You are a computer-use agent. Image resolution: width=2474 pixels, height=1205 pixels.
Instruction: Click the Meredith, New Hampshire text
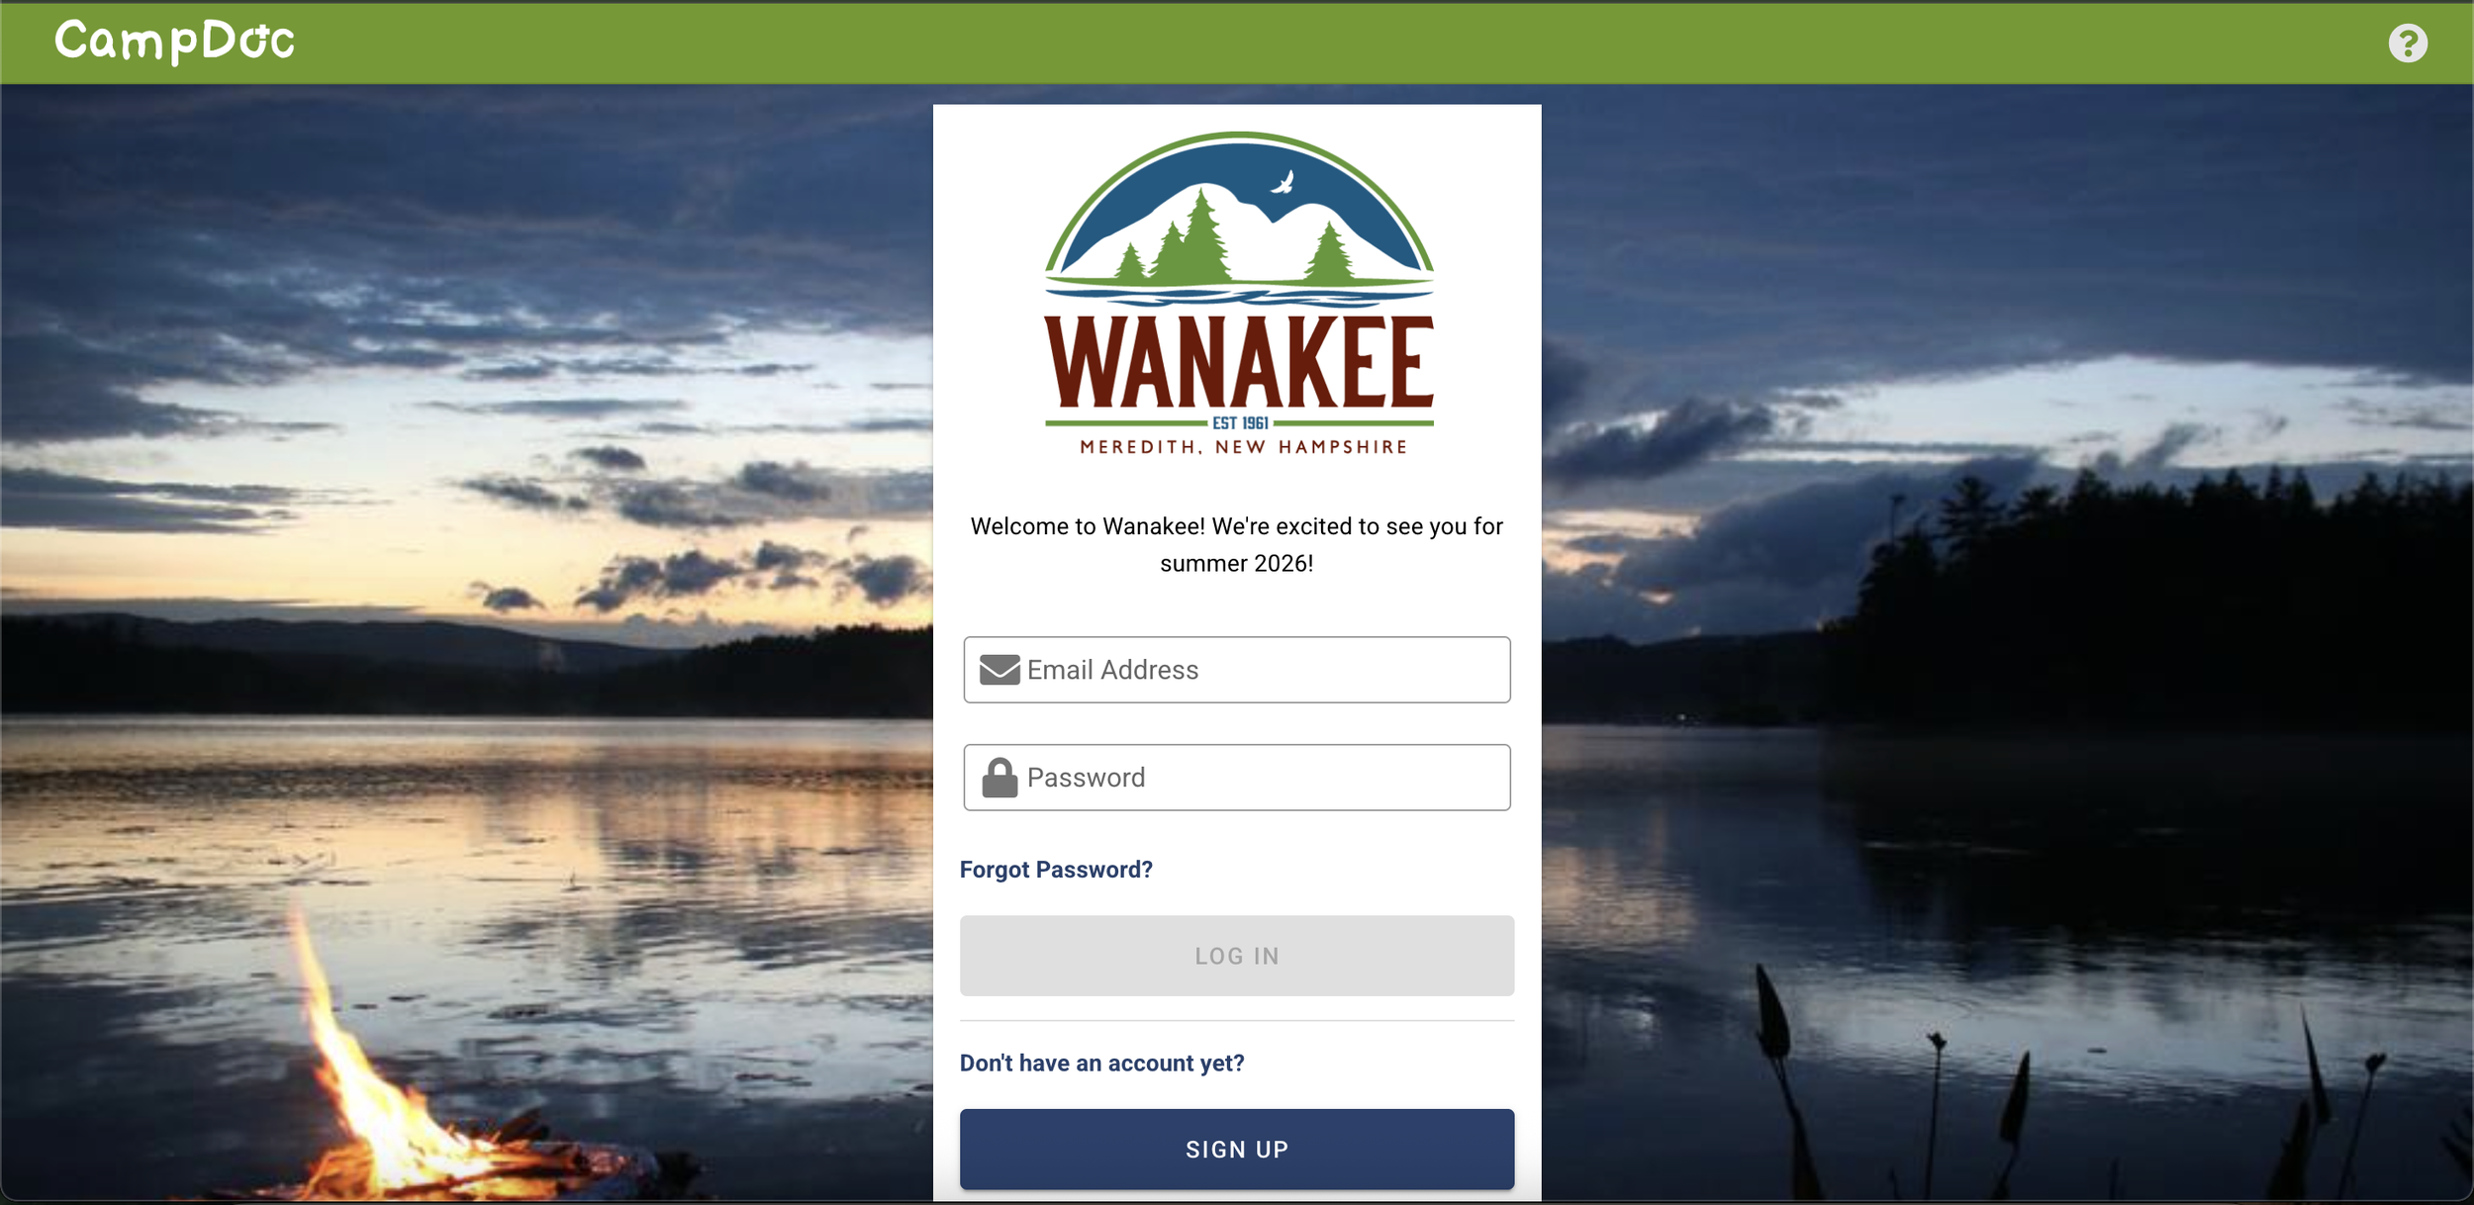(1244, 447)
